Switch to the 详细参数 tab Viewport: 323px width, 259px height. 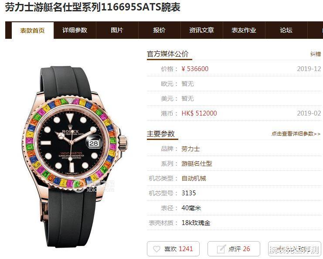pyautogui.click(x=75, y=30)
